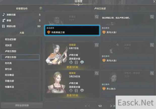This screenshot has height=109, width=156.
Task: Click gift icon under the 3月29日生 NPC
Action: [76, 91]
